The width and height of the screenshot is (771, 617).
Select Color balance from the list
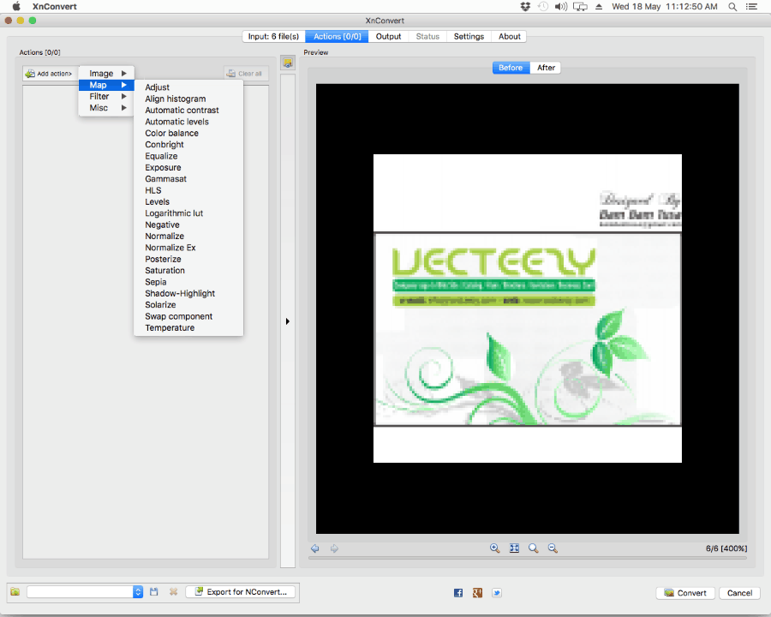point(188,133)
